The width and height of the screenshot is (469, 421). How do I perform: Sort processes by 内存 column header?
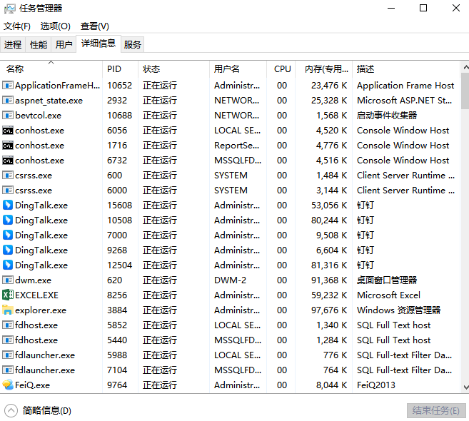[x=326, y=69]
